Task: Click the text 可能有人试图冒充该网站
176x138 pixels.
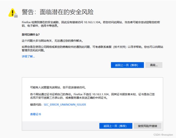Action: (x=45, y=87)
